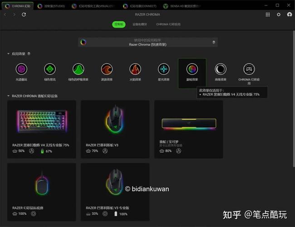This screenshot has width=295, height=227.
Task: Open the Basilisk V3 Pro mouse thumbnail
Action: (x=114, y=182)
